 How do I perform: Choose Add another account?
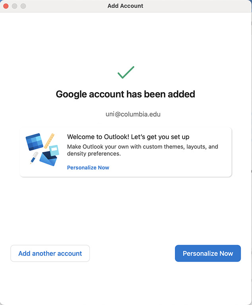pos(50,253)
